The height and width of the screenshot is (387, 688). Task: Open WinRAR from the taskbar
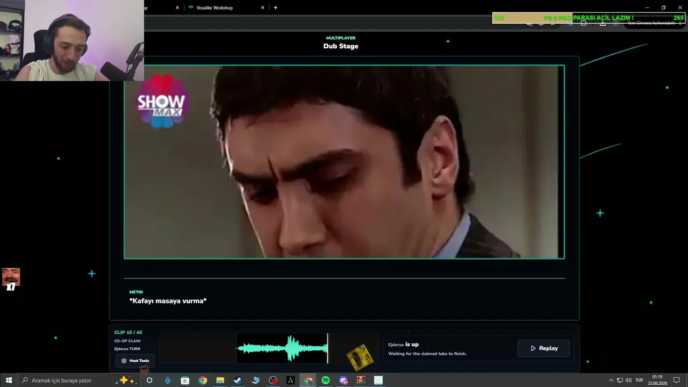(361, 380)
